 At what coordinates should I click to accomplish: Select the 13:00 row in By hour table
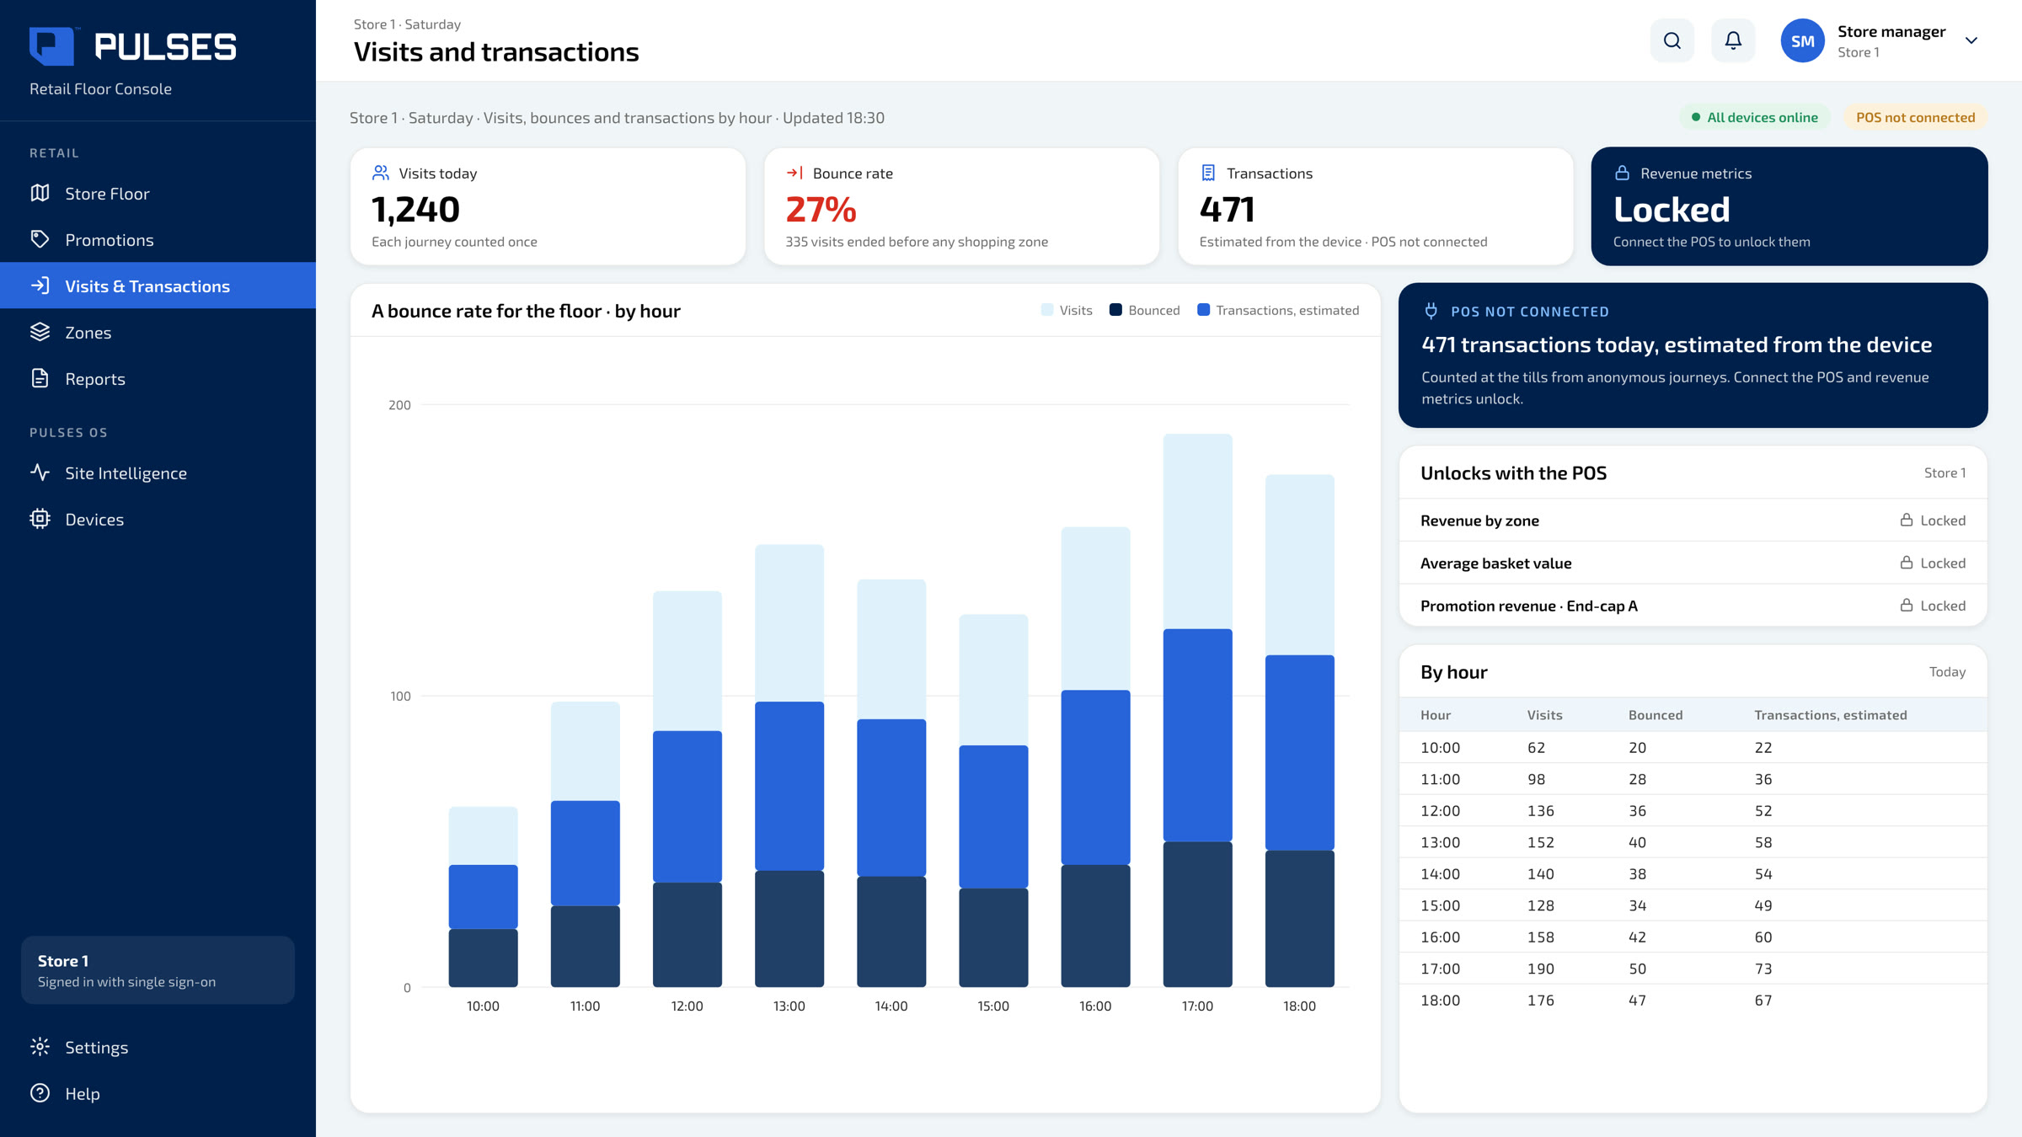click(x=1693, y=842)
